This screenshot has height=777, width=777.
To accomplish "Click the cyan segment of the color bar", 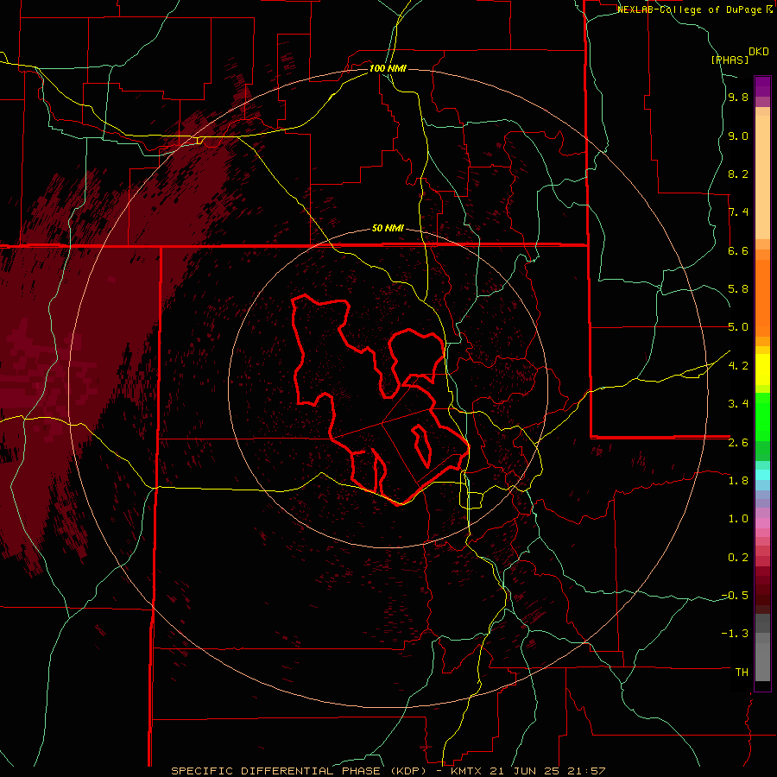I will [x=762, y=475].
